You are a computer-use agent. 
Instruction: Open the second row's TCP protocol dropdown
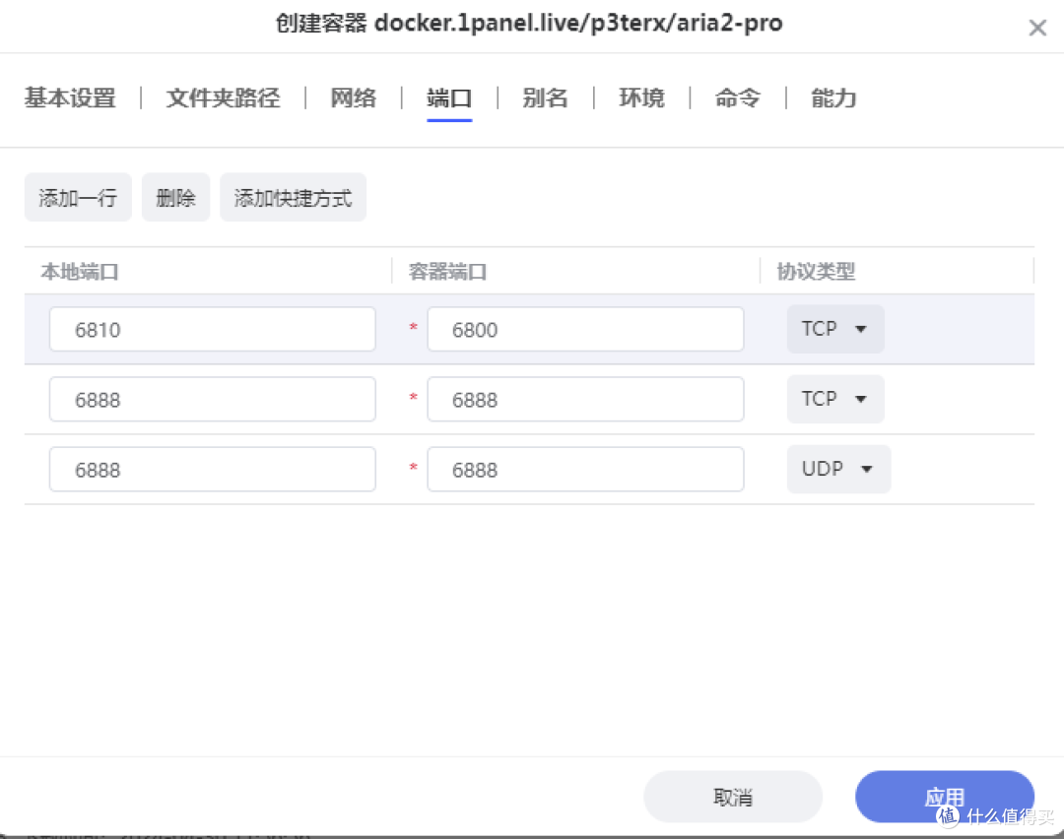pos(834,399)
